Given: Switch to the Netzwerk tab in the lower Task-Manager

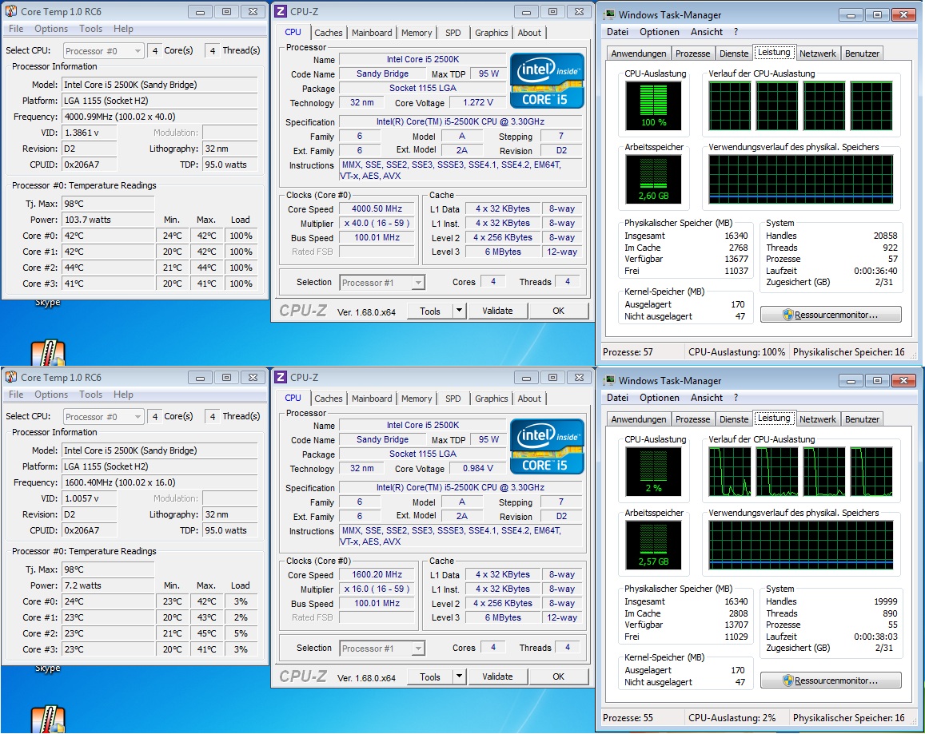Looking at the screenshot, I should (818, 419).
